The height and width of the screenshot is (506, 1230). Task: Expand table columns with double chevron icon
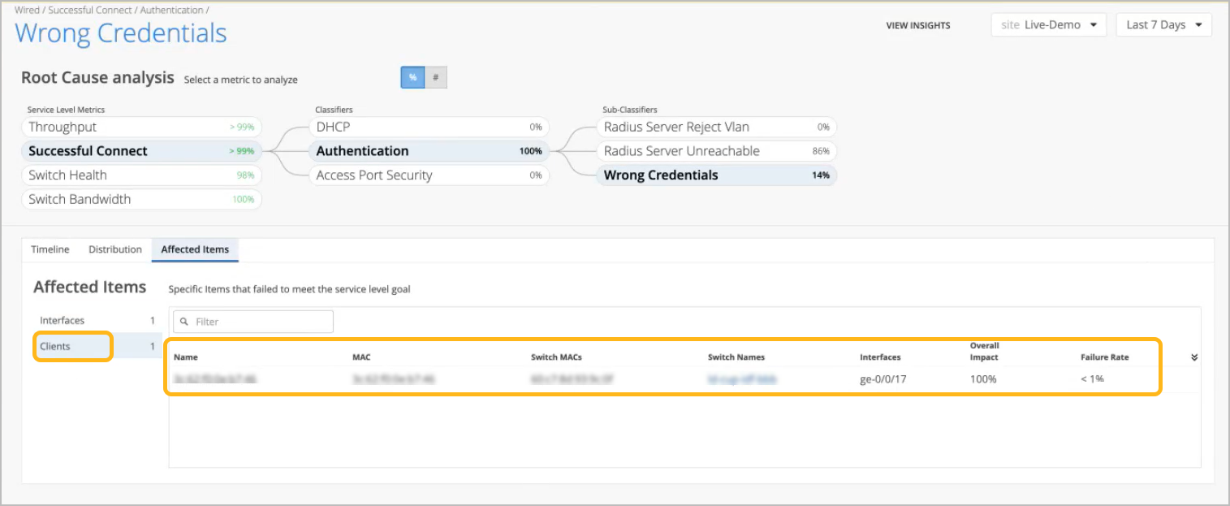coord(1194,357)
